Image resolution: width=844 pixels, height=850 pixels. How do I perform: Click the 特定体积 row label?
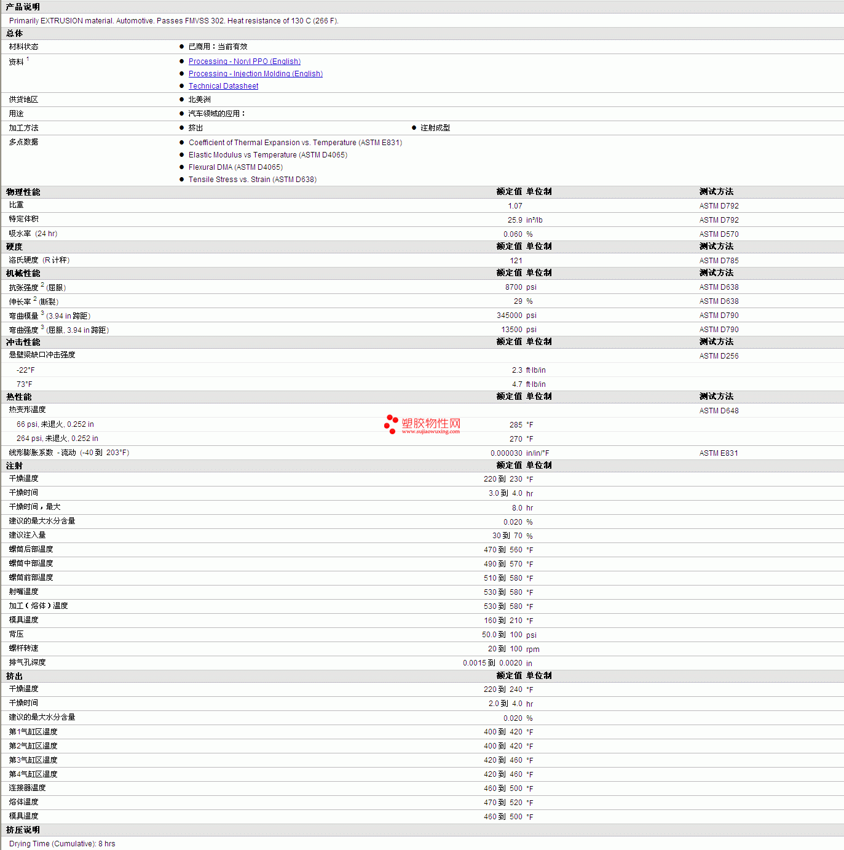click(24, 219)
